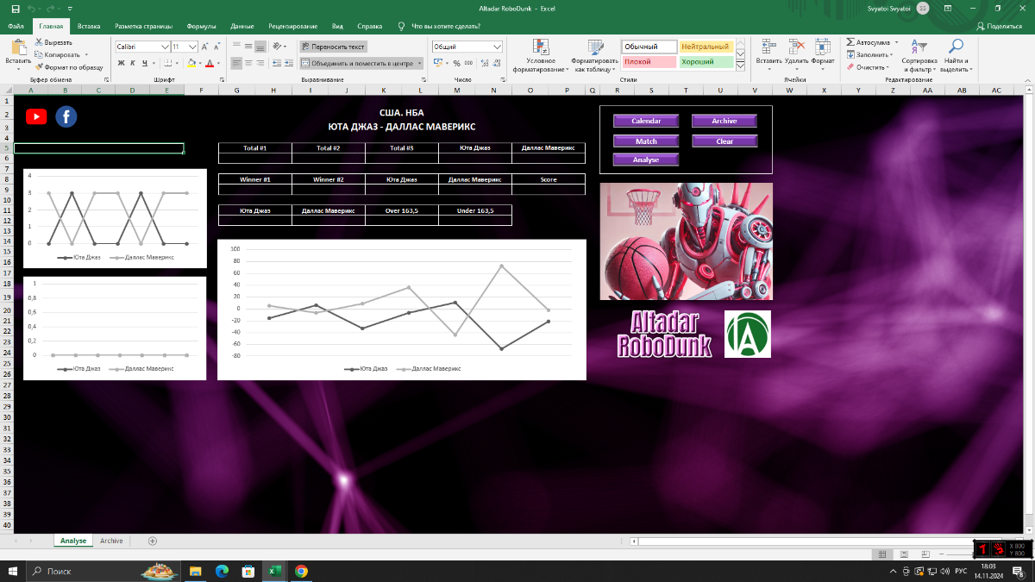The width and height of the screenshot is (1035, 582).
Task: Toggle bottom vertical alignment
Action: (260, 47)
